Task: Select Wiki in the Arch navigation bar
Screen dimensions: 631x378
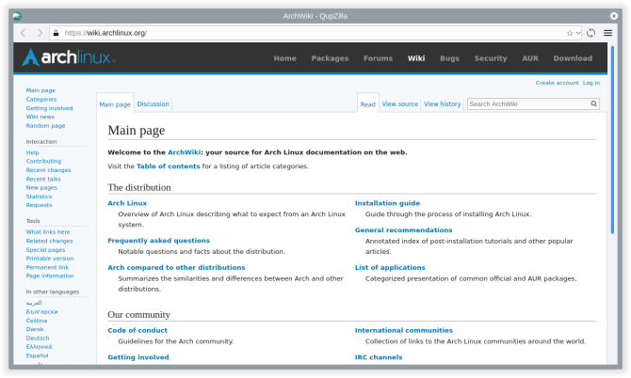Action: point(416,58)
